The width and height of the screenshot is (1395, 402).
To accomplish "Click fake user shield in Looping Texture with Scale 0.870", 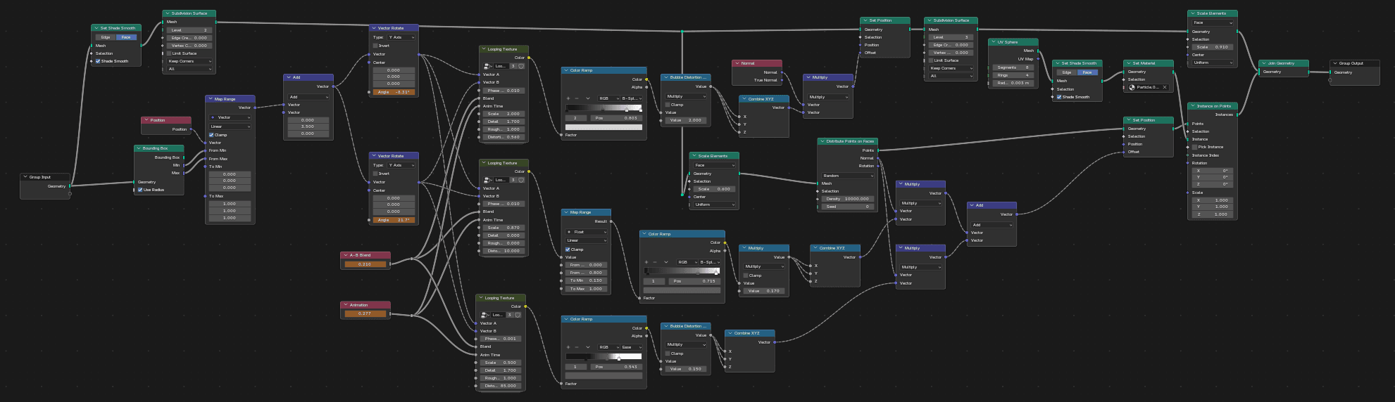I will click(x=521, y=180).
